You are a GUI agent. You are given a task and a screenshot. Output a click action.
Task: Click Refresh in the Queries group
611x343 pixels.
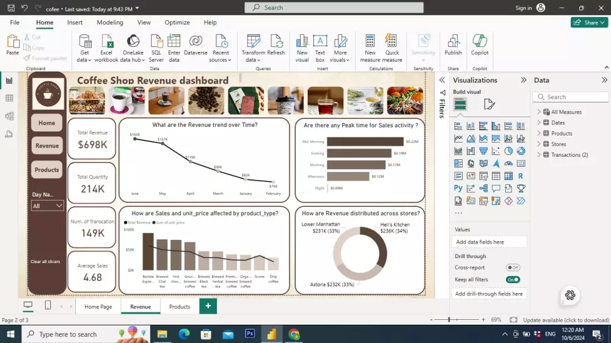coord(276,45)
